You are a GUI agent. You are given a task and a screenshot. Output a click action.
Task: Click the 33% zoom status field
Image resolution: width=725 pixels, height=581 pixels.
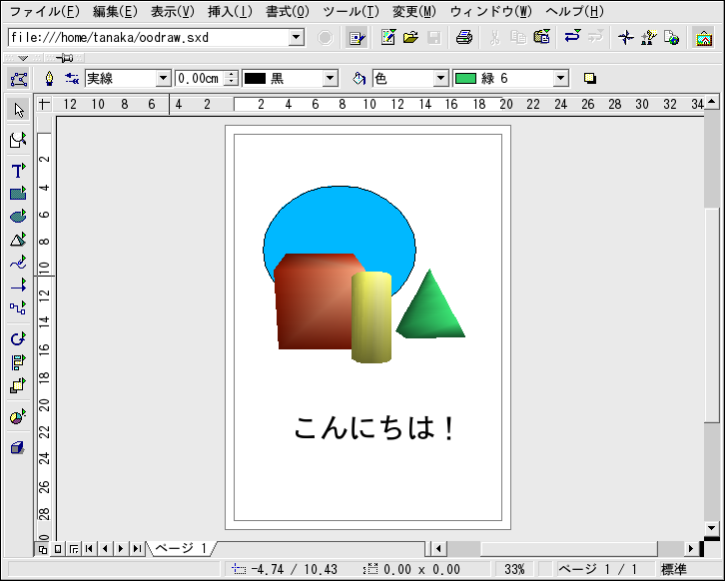tap(514, 569)
